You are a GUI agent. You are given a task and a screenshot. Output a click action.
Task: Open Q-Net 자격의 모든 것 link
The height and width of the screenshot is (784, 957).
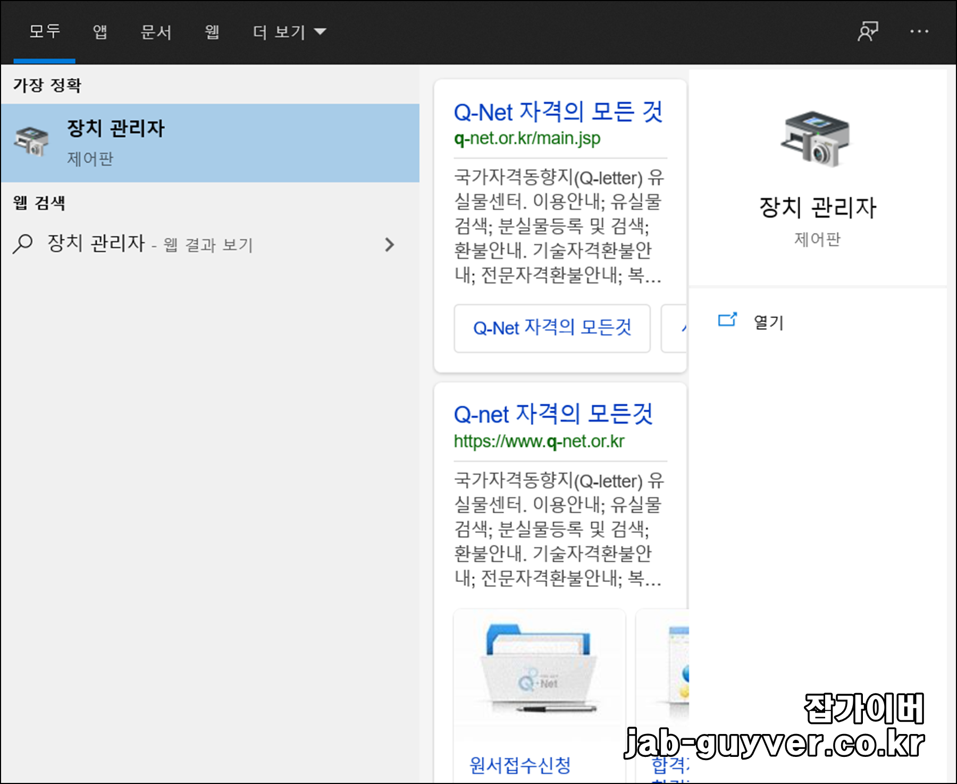point(558,112)
